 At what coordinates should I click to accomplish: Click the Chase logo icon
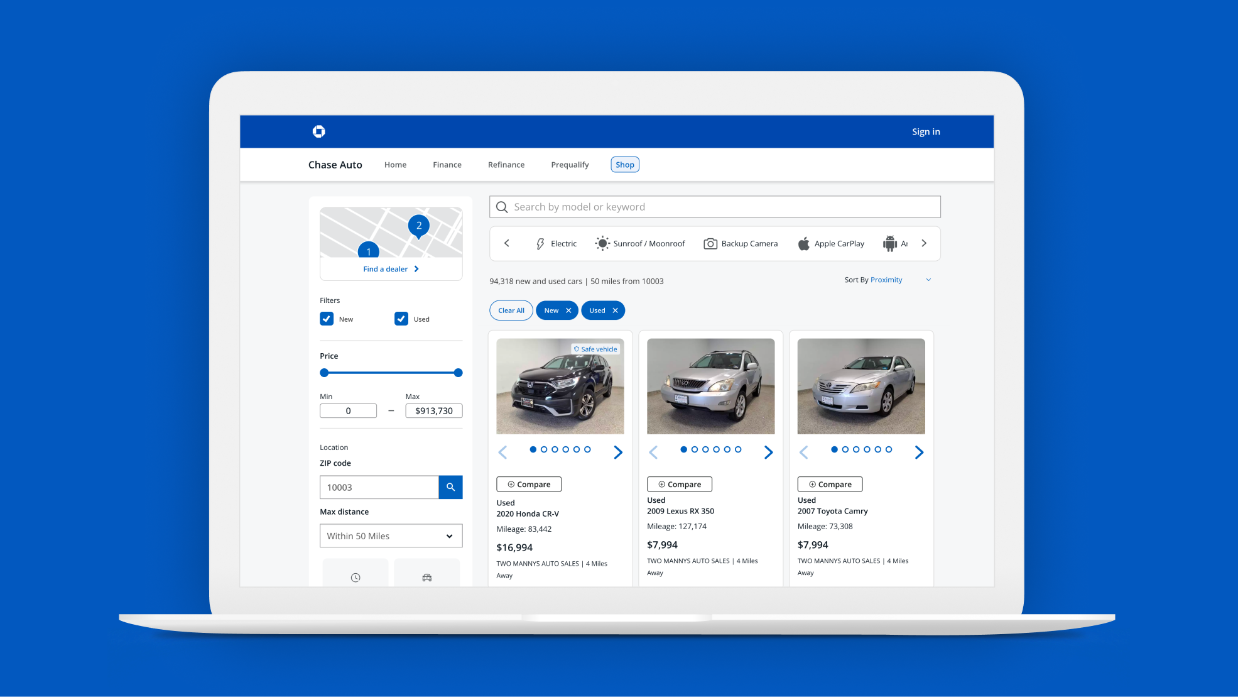pyautogui.click(x=318, y=131)
